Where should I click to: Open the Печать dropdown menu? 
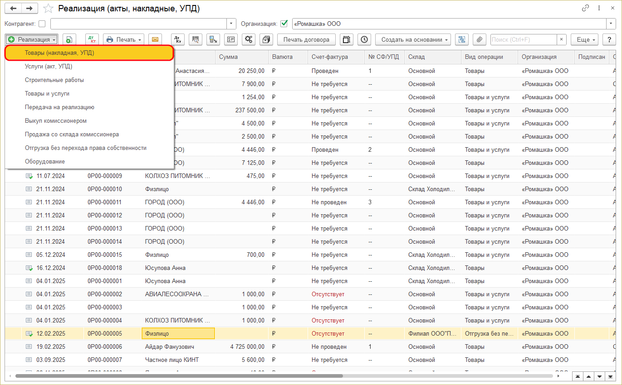pyautogui.click(x=124, y=40)
